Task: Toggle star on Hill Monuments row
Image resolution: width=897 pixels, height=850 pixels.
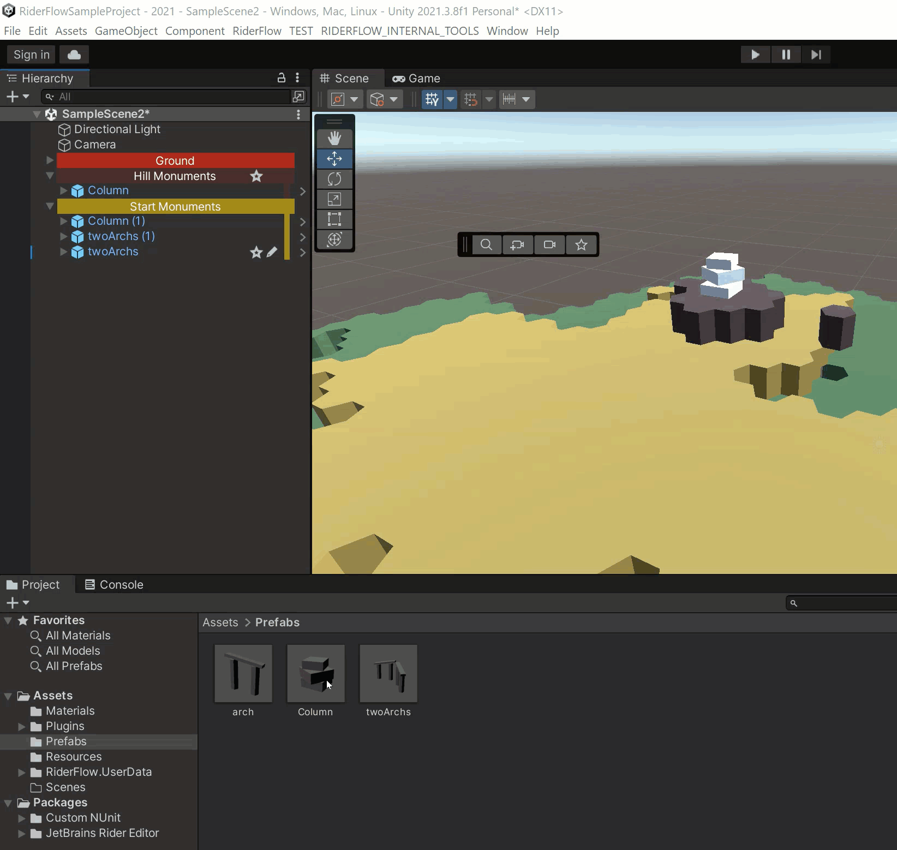Action: 256,176
